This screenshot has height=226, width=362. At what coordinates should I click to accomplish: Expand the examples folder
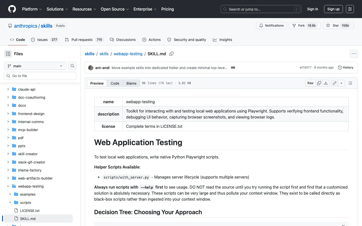point(10,194)
